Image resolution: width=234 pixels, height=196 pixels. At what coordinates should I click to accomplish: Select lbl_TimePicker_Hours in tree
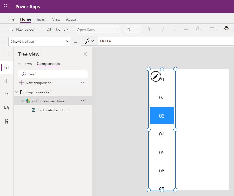click(53, 110)
